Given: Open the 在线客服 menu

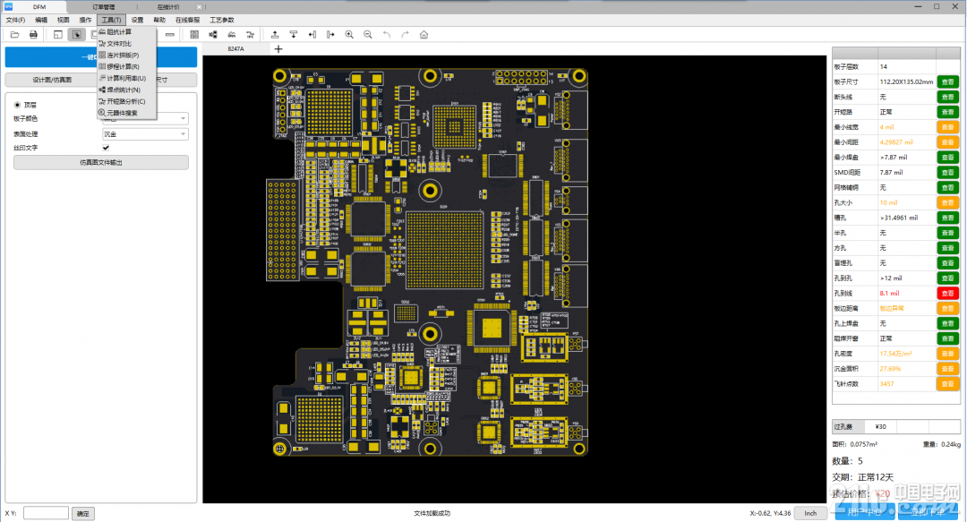Looking at the screenshot, I should tap(187, 20).
